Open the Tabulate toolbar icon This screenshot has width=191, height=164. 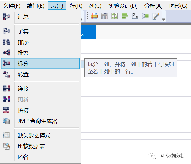(104, 16)
